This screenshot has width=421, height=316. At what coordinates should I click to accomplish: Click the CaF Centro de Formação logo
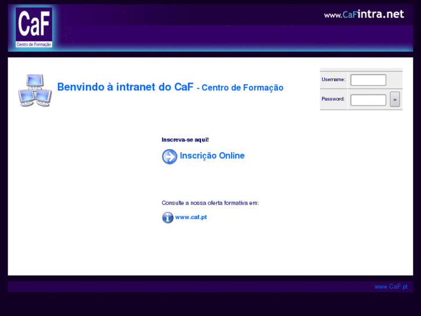(x=34, y=27)
